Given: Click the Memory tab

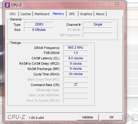Looking at the screenshot, I should (58, 14).
